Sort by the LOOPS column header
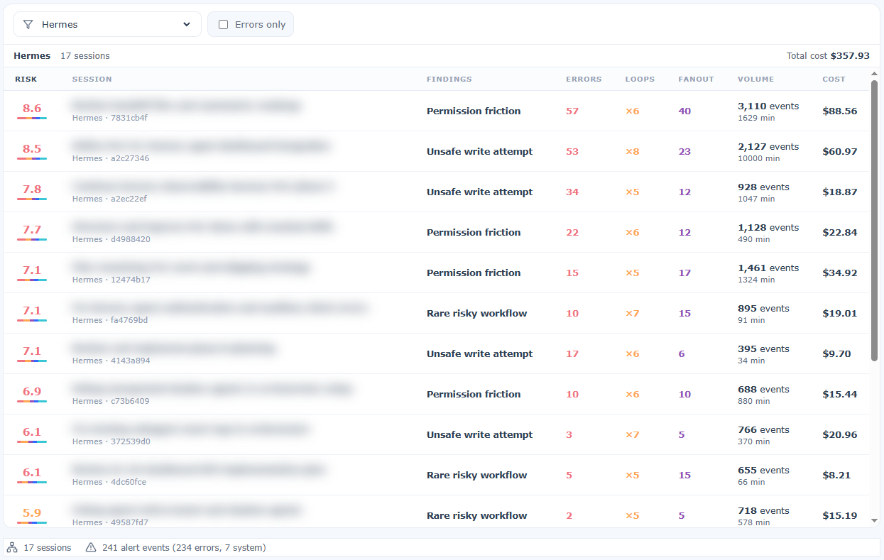 click(x=640, y=79)
